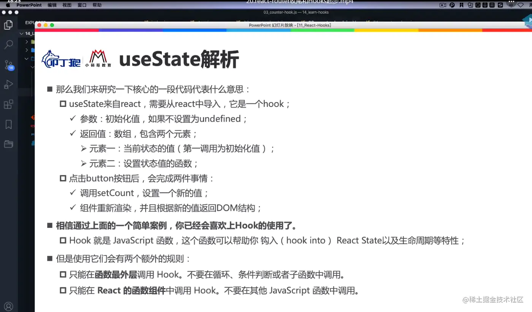Click the line 组件重新渲染，并且根据新的值返回DOM结构
The width and height of the screenshot is (532, 312).
click(171, 208)
